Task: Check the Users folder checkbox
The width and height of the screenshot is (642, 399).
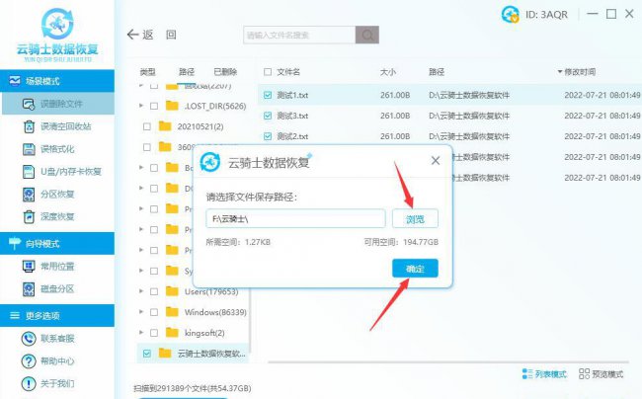Action: (x=154, y=291)
